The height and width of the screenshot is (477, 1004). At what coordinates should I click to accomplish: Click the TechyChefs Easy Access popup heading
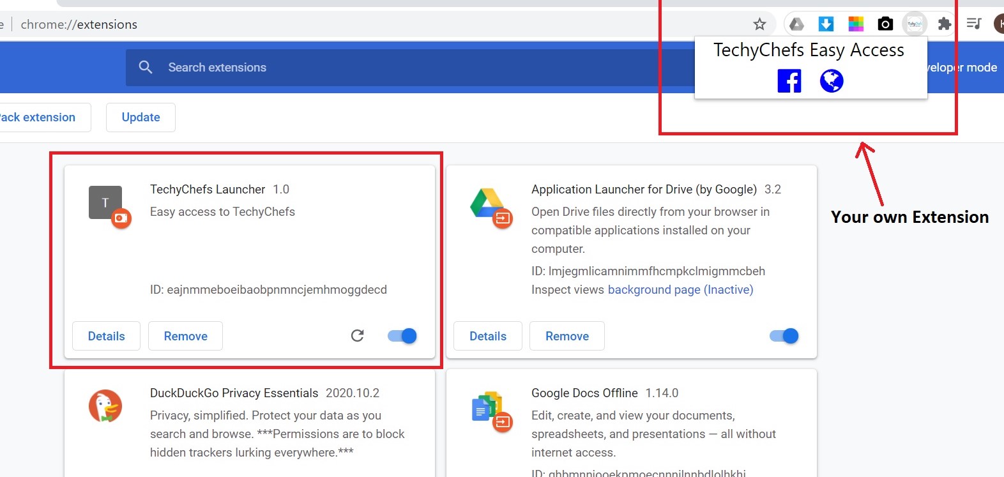[x=809, y=50]
